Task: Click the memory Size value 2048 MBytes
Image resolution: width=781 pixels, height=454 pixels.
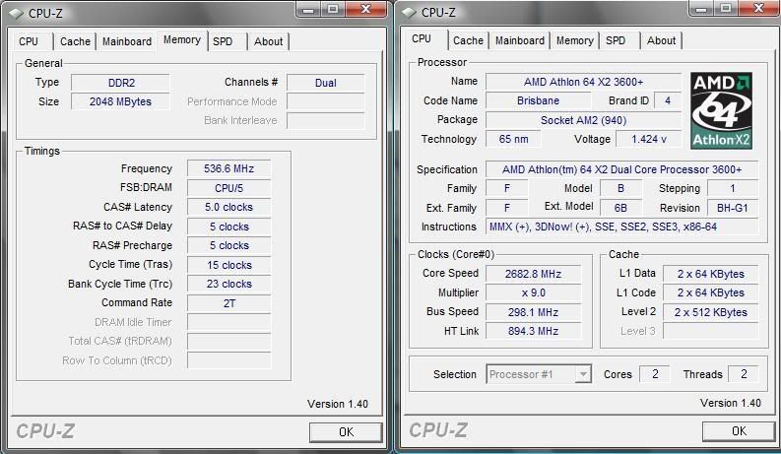Action: pyautogui.click(x=120, y=101)
